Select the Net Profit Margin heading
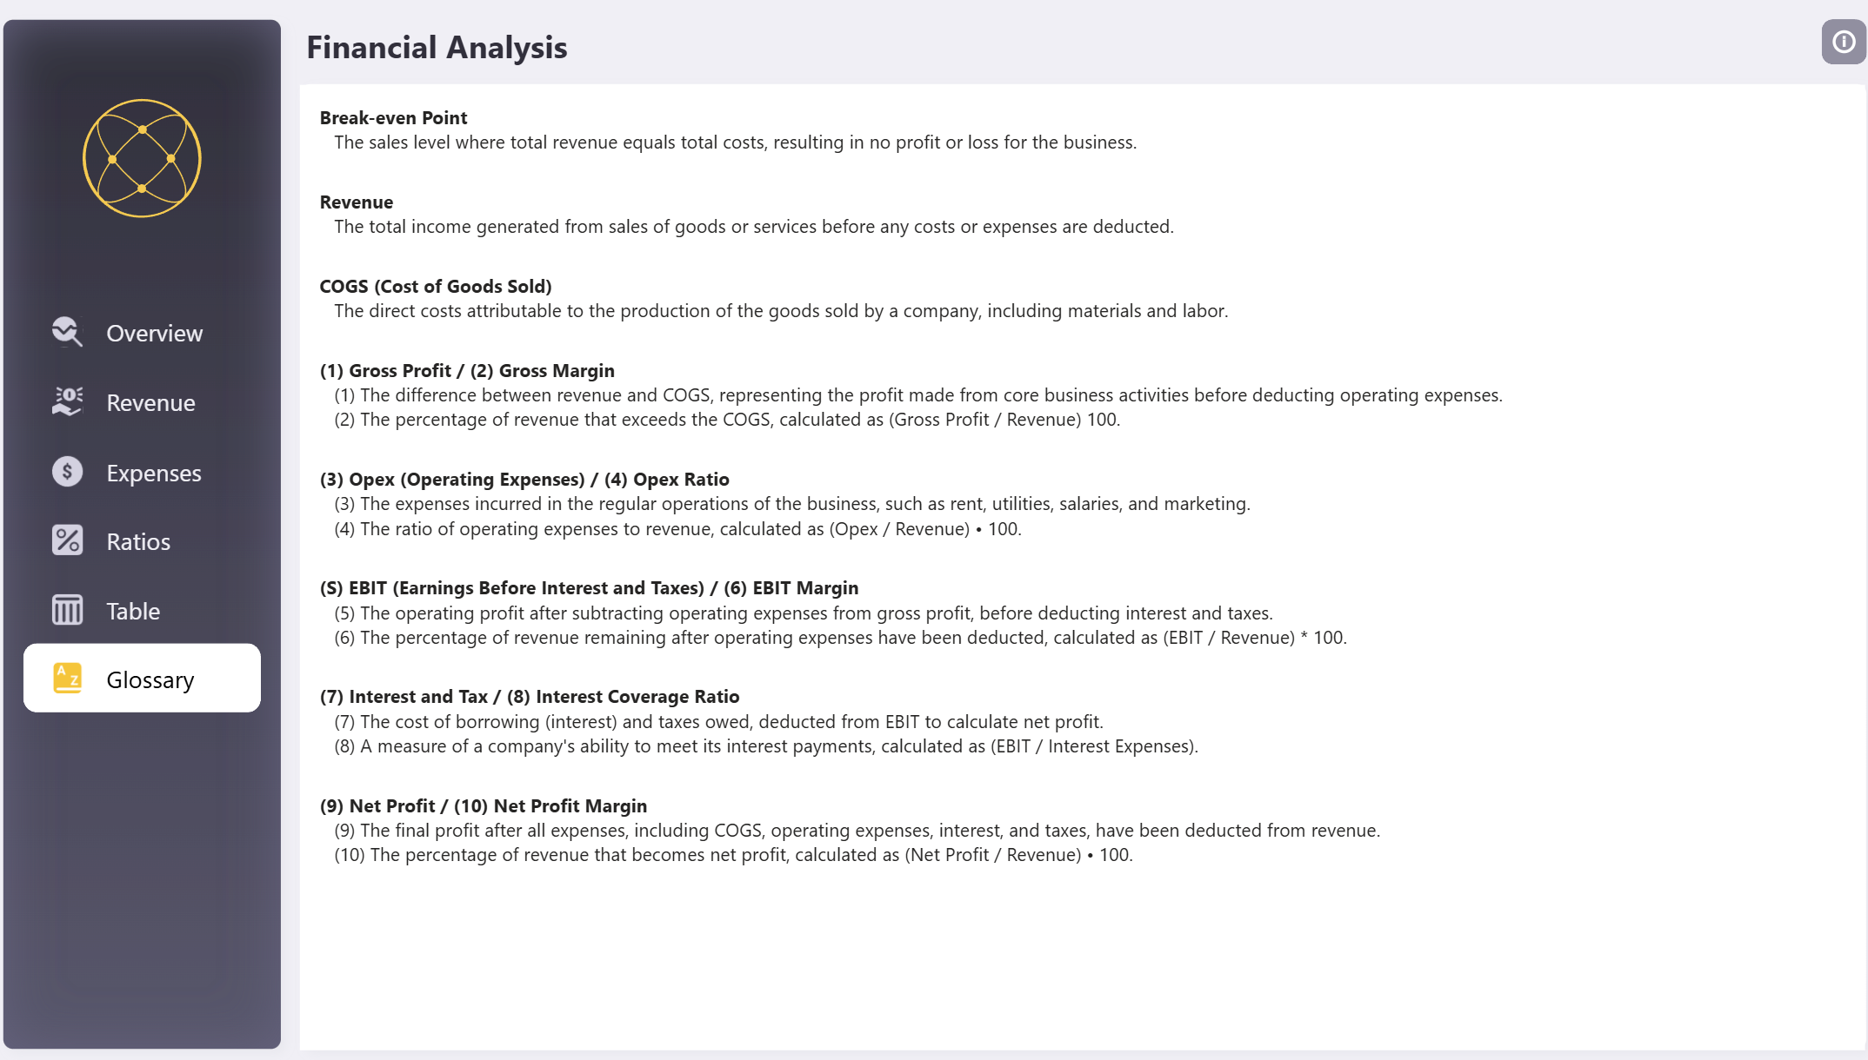 (x=570, y=806)
